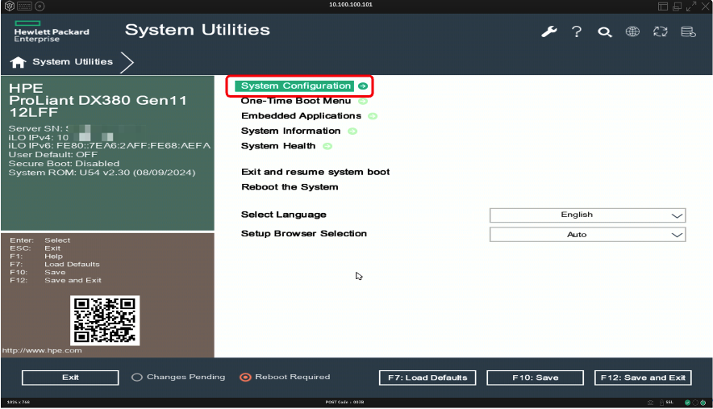Click the QR code image
713x409 pixels.
[x=105, y=321]
